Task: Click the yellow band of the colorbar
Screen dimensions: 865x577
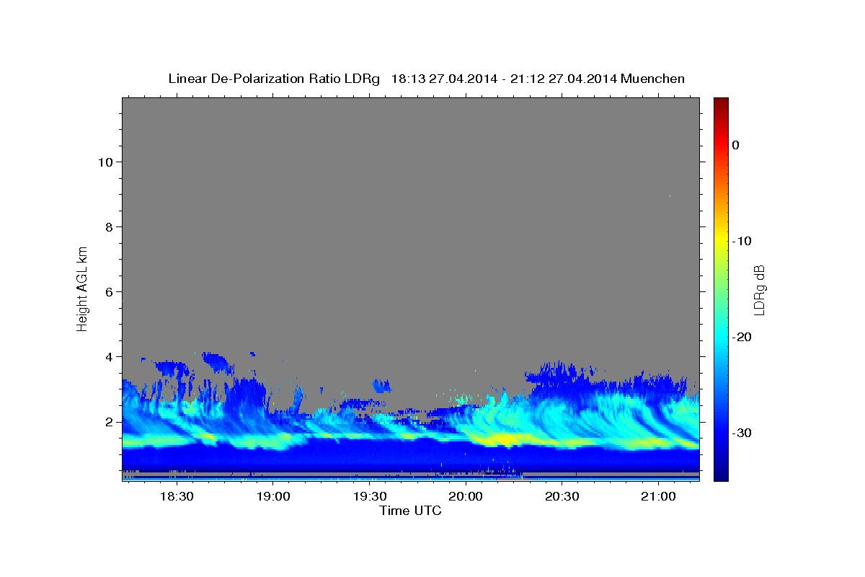Action: (x=720, y=241)
